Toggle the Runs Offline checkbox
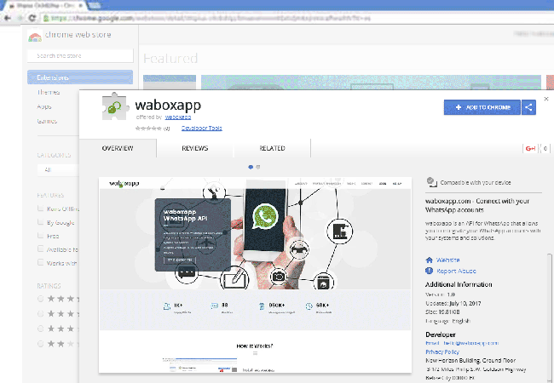The height and width of the screenshot is (383, 554). point(41,209)
